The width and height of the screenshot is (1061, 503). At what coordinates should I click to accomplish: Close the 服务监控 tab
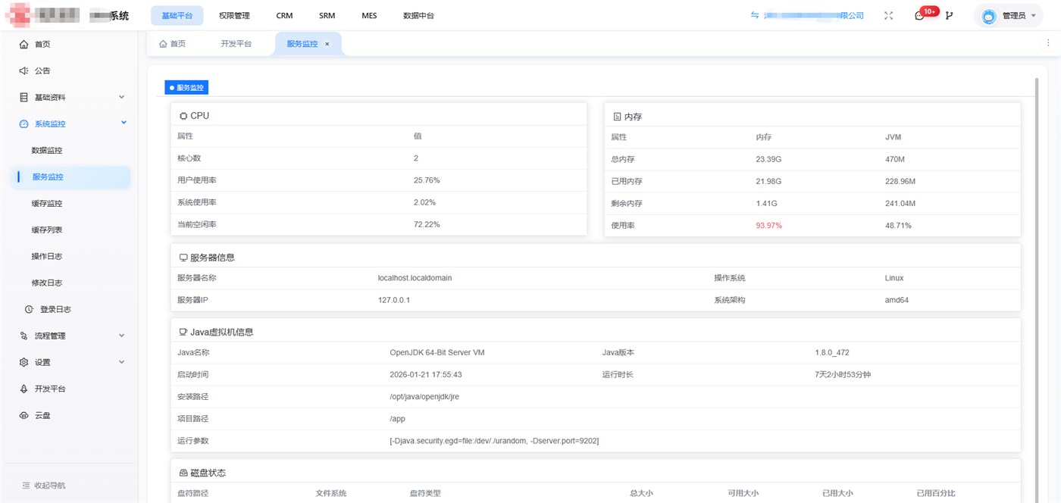(x=327, y=44)
